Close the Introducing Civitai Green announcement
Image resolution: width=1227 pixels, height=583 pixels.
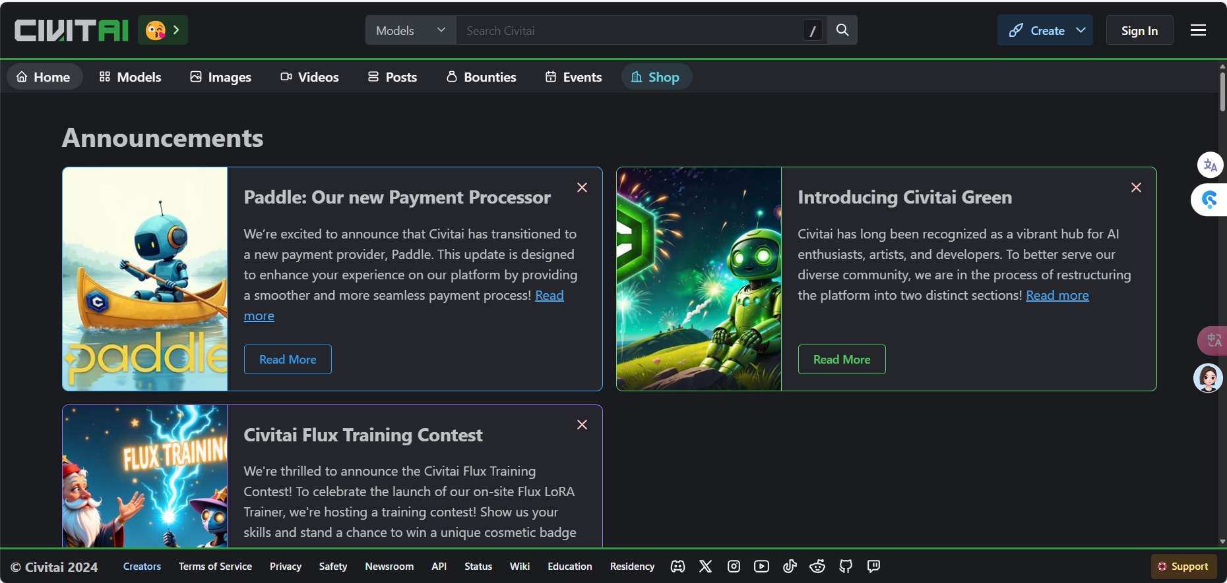[x=1136, y=188]
